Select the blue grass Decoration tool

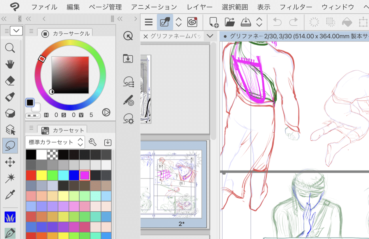pyautogui.click(x=10, y=217)
